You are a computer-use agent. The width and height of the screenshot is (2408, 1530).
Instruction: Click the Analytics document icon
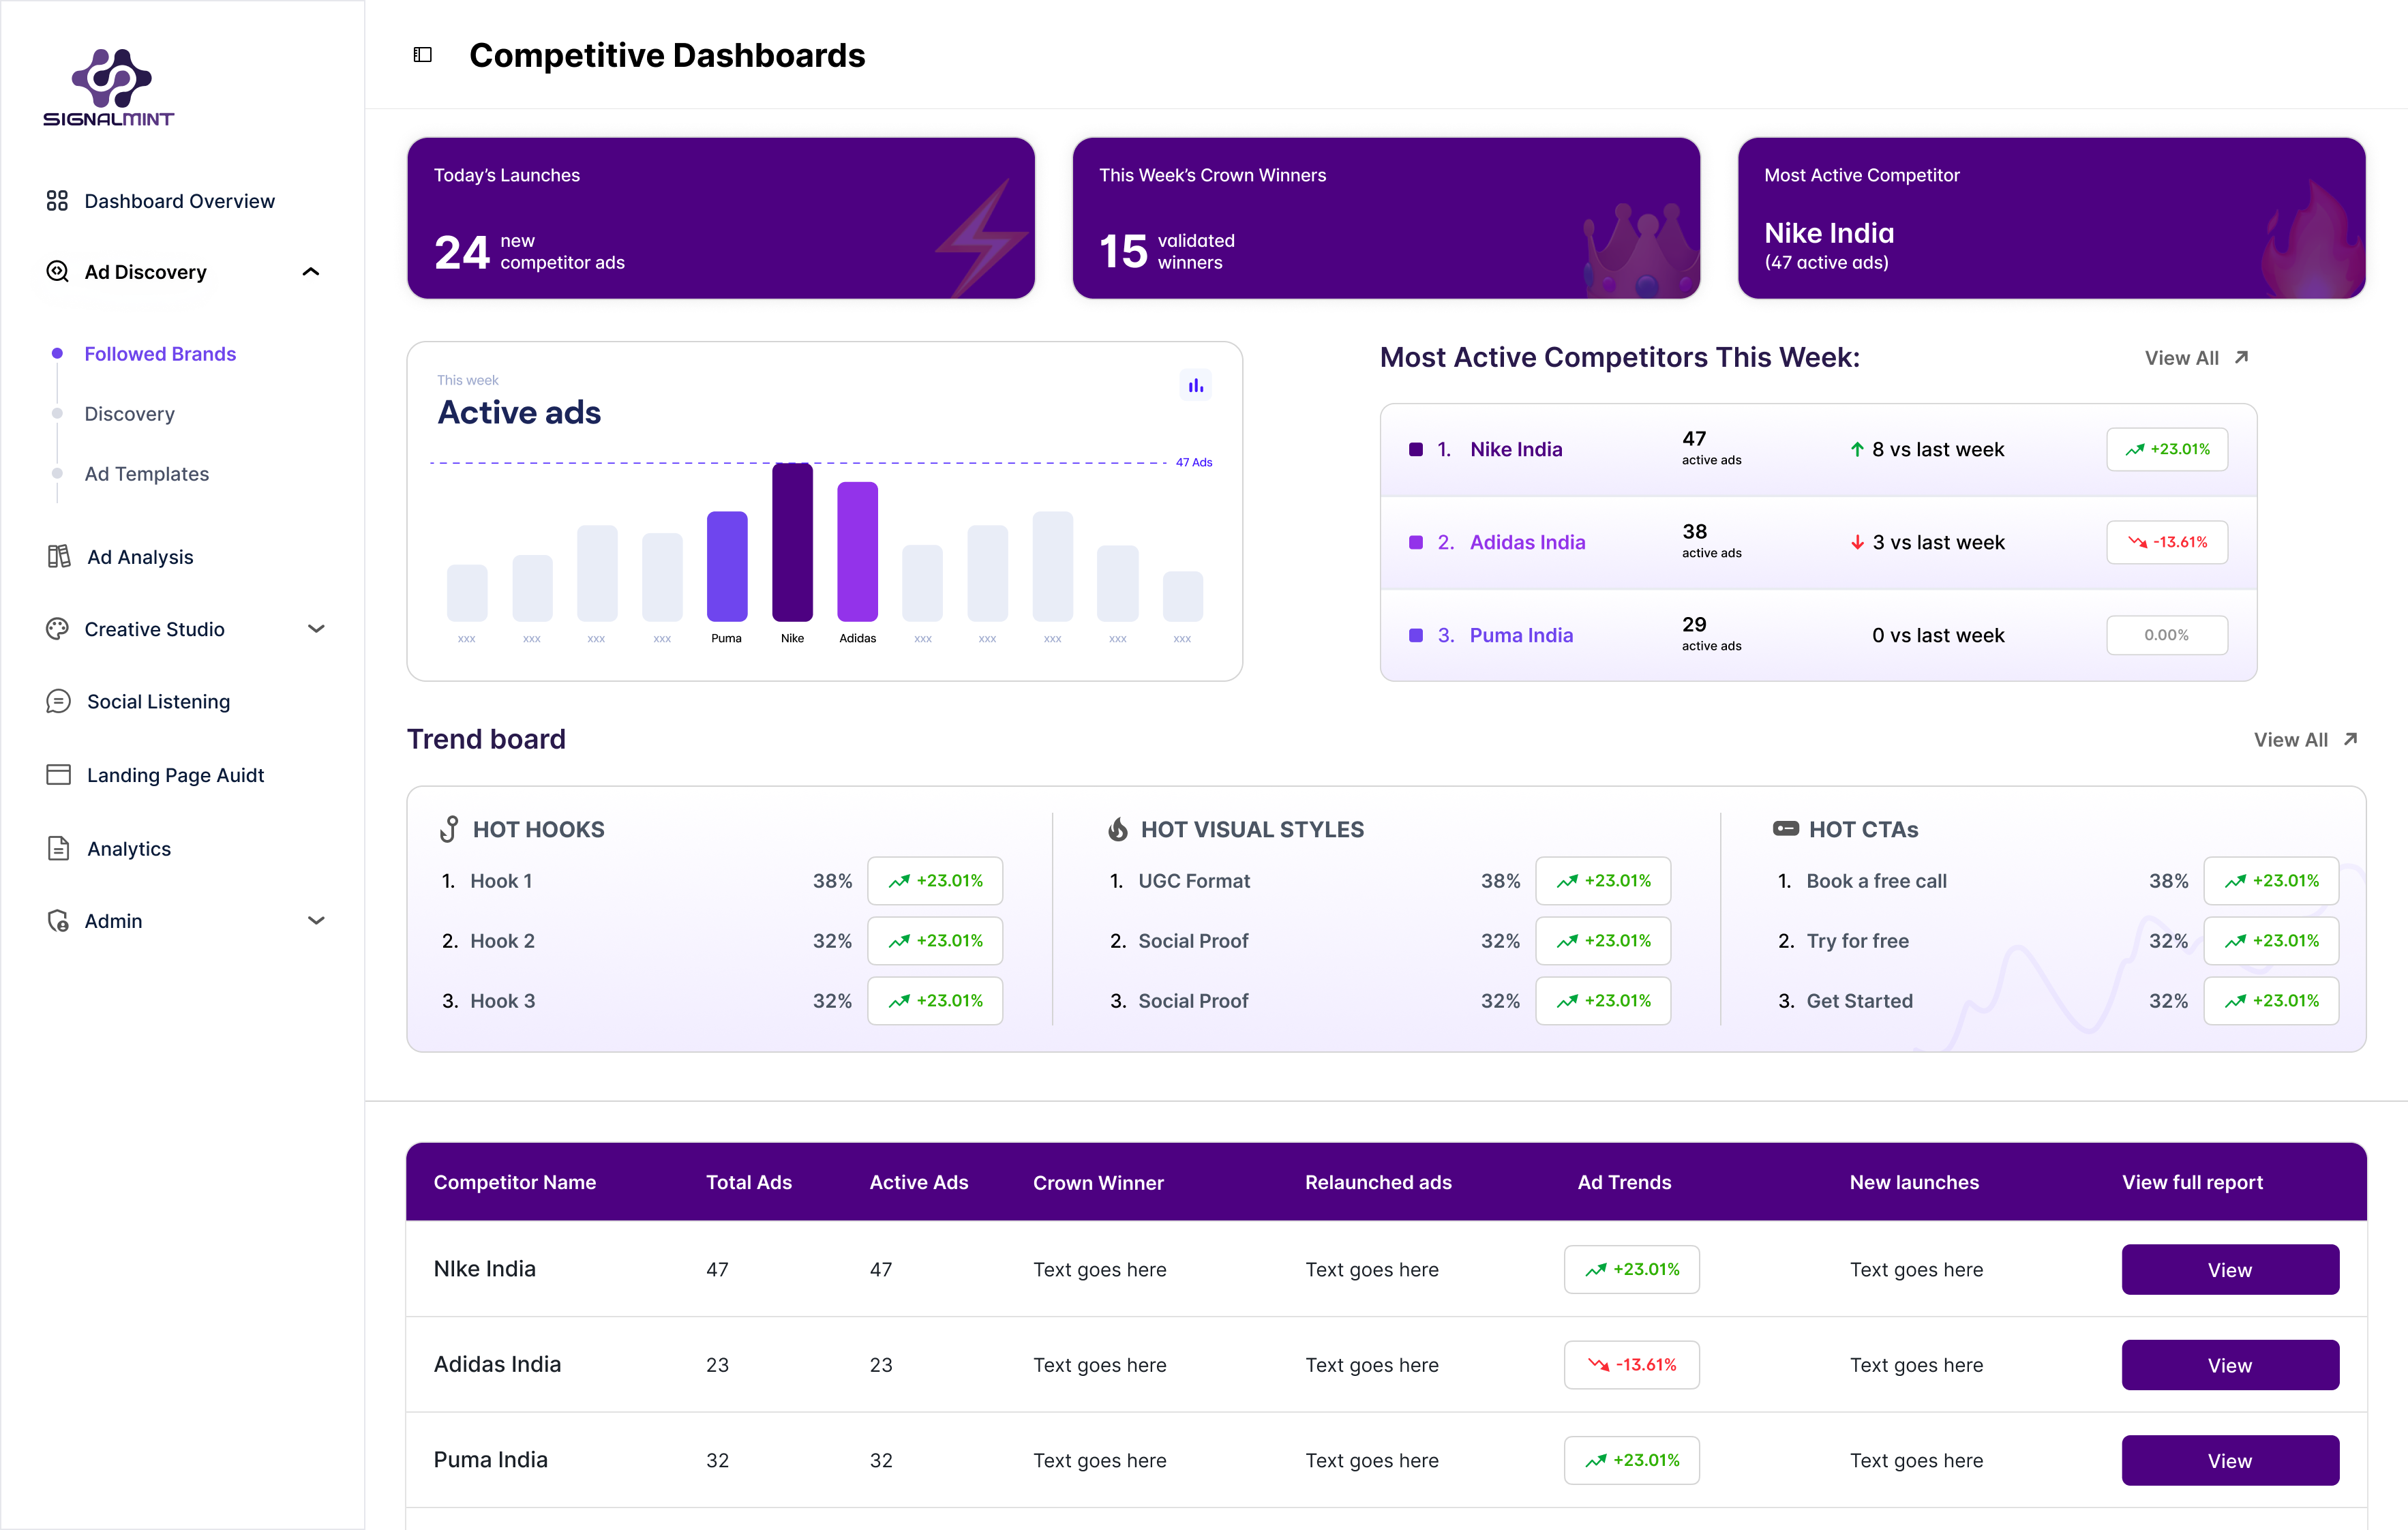point(58,848)
